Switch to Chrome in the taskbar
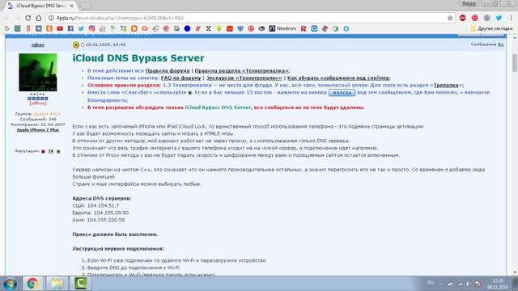 pos(32,284)
